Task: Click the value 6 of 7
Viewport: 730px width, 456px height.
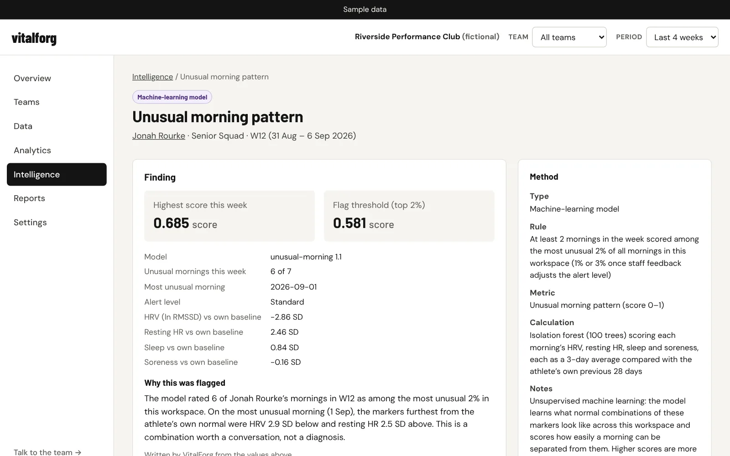Action: coord(281,271)
